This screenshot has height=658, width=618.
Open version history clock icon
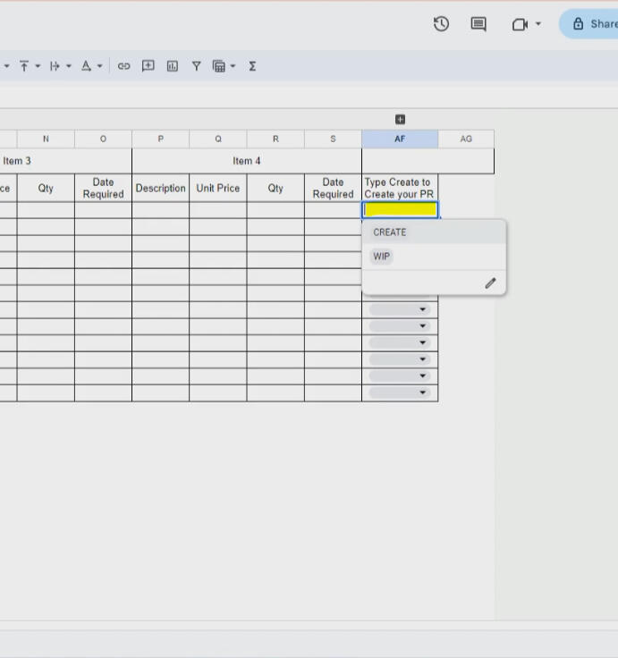(441, 24)
